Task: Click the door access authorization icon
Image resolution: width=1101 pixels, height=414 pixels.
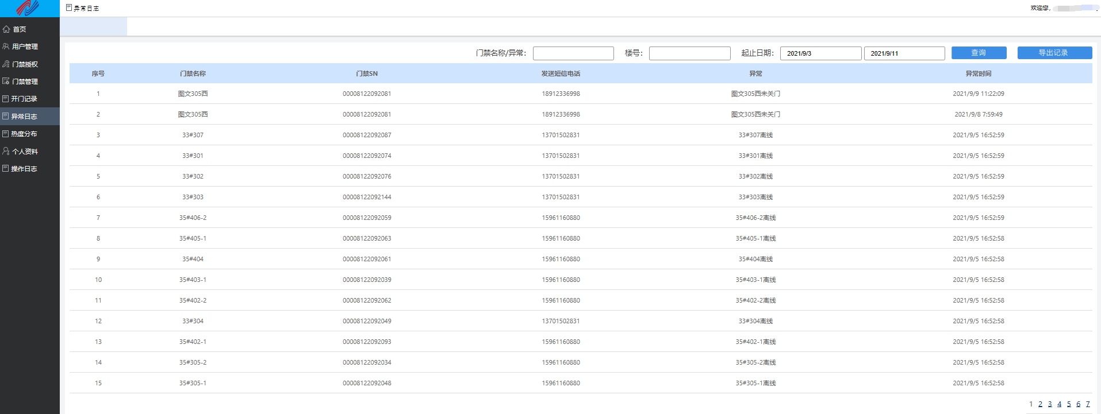Action: tap(6, 64)
